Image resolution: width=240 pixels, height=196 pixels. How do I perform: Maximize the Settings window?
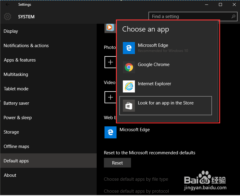pos(220,5)
